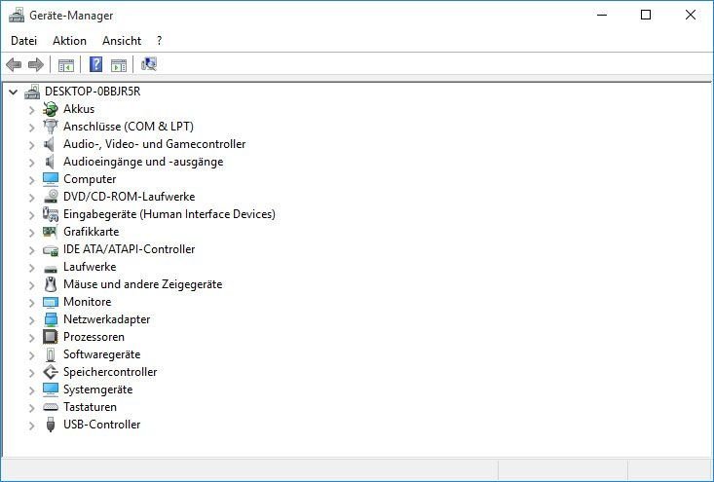Expand the Netzwerkadapter category
714x482 pixels.
click(x=31, y=320)
